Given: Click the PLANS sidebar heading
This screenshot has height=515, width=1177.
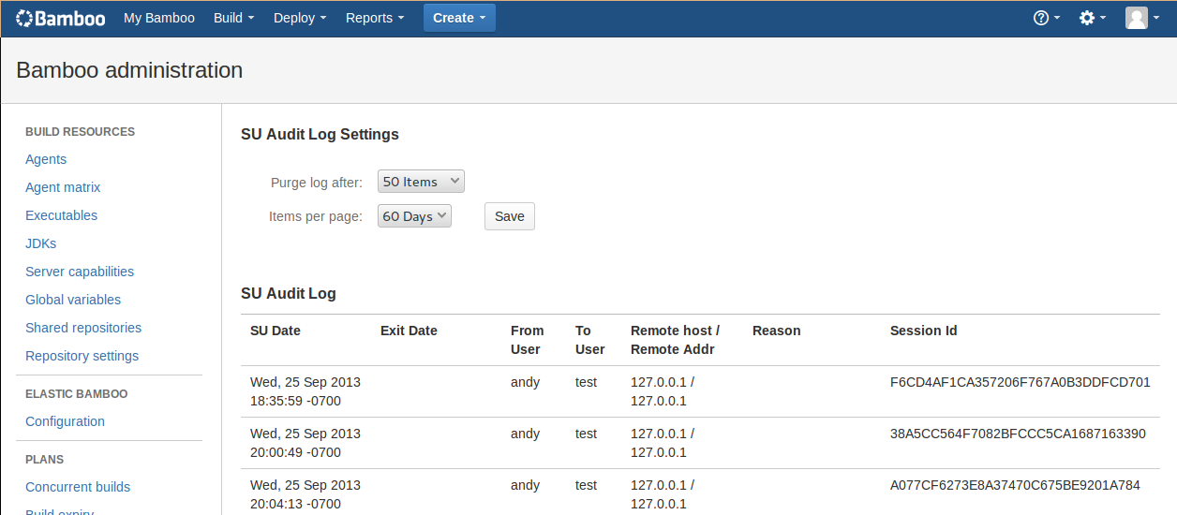Looking at the screenshot, I should click(x=44, y=460).
